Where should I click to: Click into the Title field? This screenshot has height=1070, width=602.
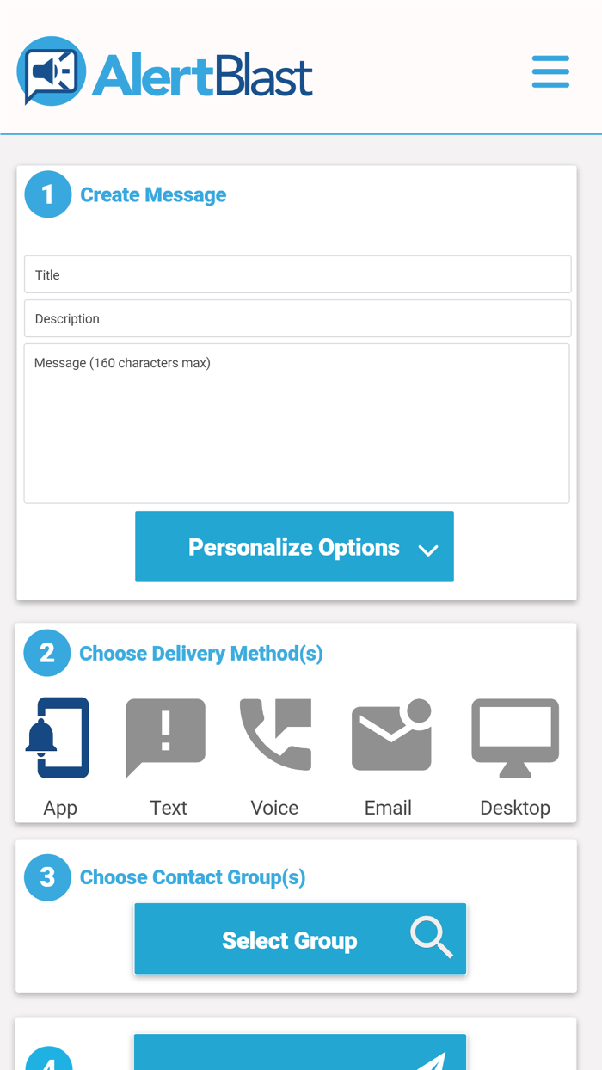pyautogui.click(x=298, y=275)
